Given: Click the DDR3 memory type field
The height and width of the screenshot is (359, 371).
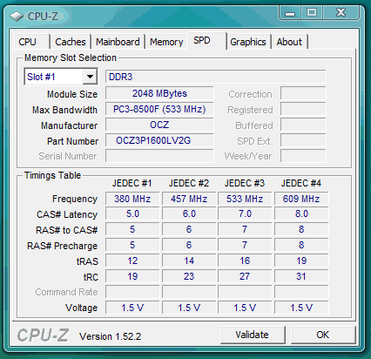Looking at the screenshot, I should [x=215, y=77].
